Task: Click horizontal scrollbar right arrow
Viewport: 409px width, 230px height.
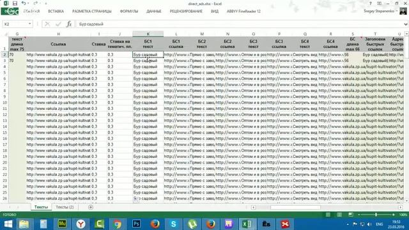Action: [x=401, y=207]
